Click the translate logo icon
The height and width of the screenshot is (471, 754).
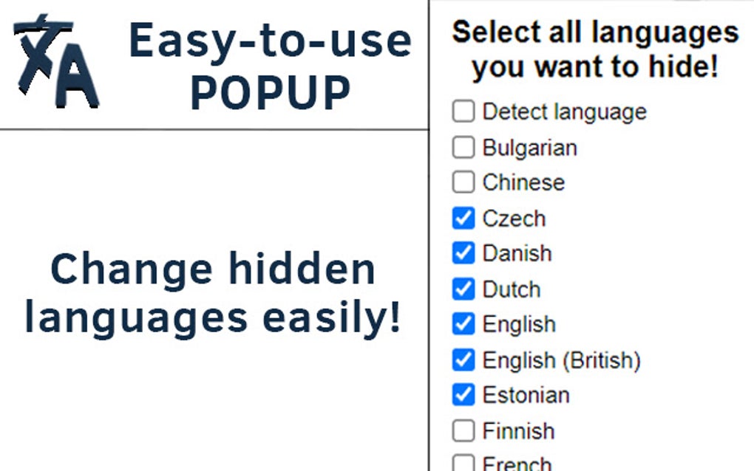(x=57, y=62)
